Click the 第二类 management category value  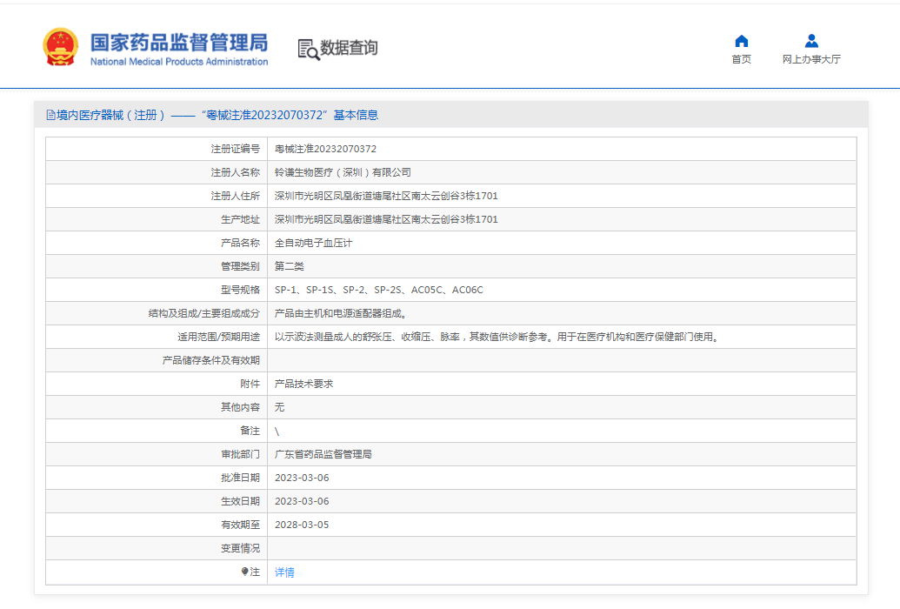[290, 266]
